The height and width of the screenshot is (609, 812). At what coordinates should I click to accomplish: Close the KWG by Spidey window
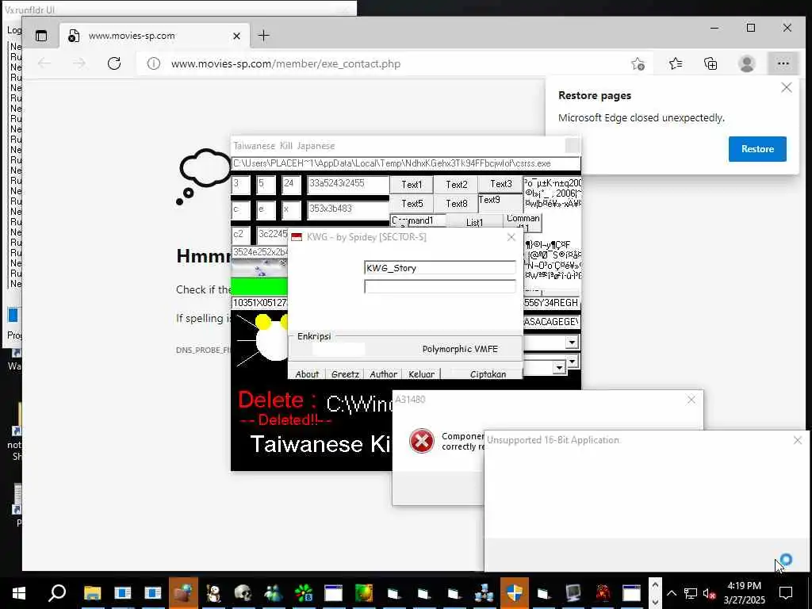[x=511, y=237]
